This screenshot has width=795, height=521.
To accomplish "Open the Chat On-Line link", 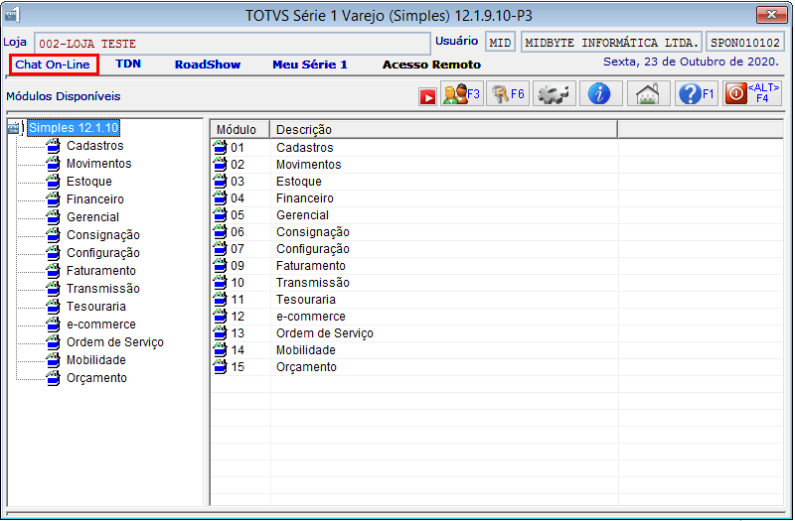I will click(53, 65).
